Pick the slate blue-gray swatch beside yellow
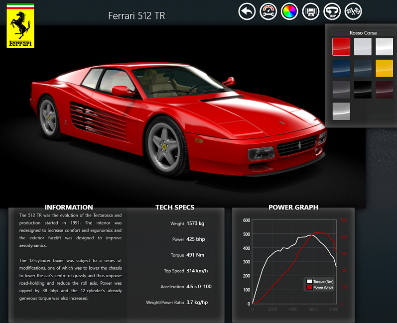The width and height of the screenshot is (397, 323). (x=363, y=68)
